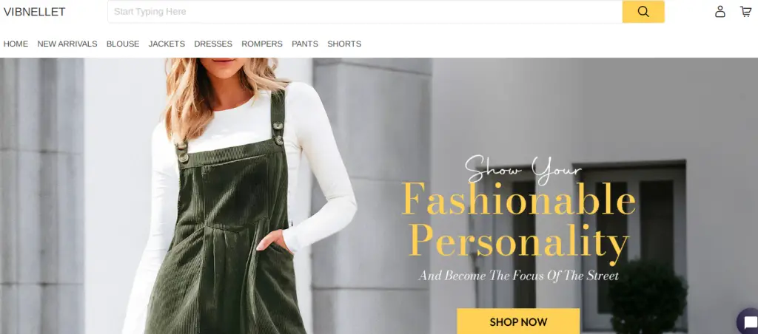Open the DRESSES category
This screenshot has height=334, width=758.
(213, 44)
